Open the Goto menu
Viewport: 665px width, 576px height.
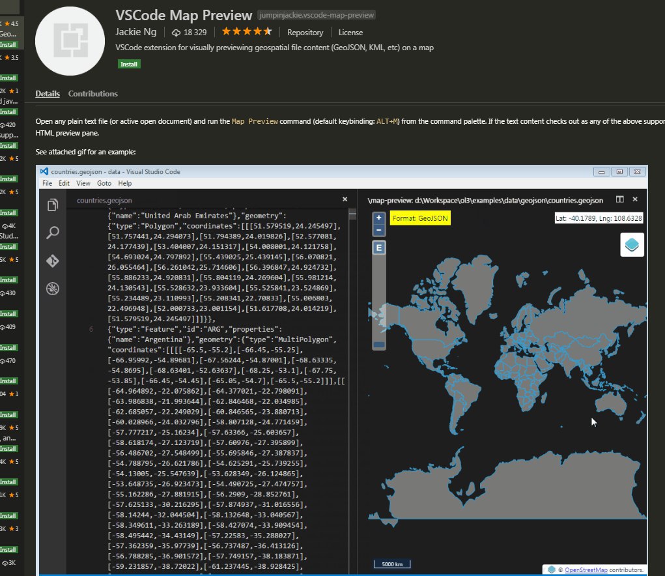[104, 183]
